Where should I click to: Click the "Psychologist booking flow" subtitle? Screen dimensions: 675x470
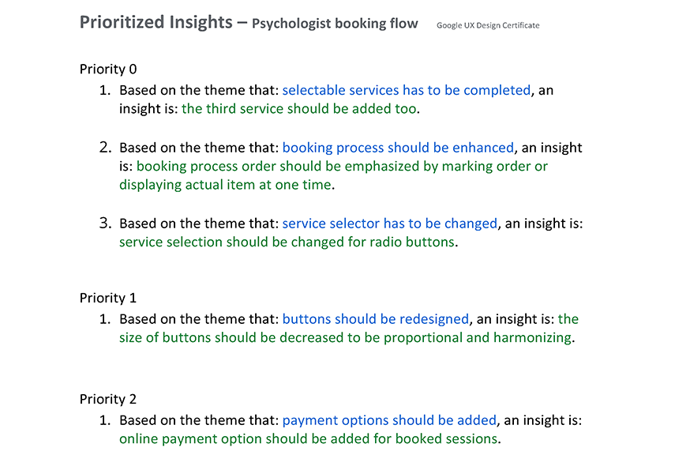pos(335,24)
